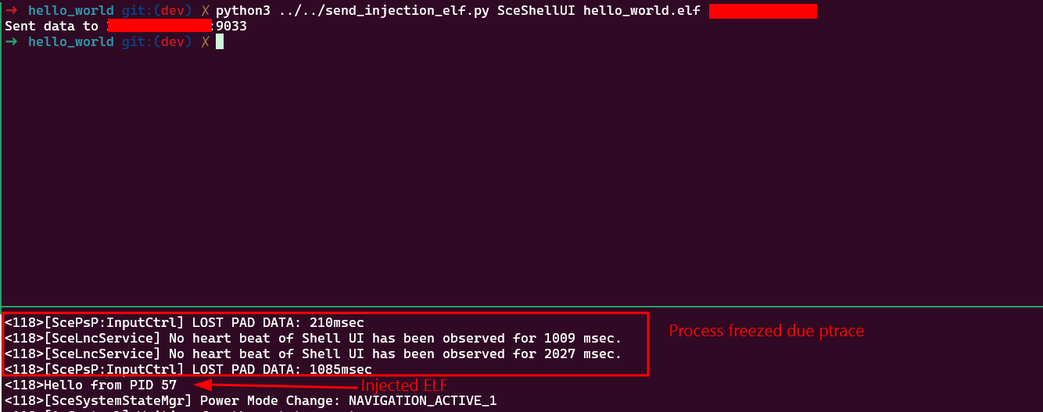1043x412 pixels.
Task: Click the green pane divider between terminal panes
Action: tap(521, 306)
